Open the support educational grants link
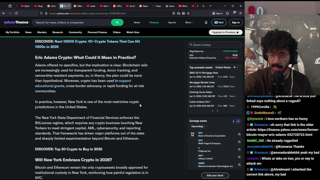This screenshot has width=320, height=180. [x=83, y=83]
